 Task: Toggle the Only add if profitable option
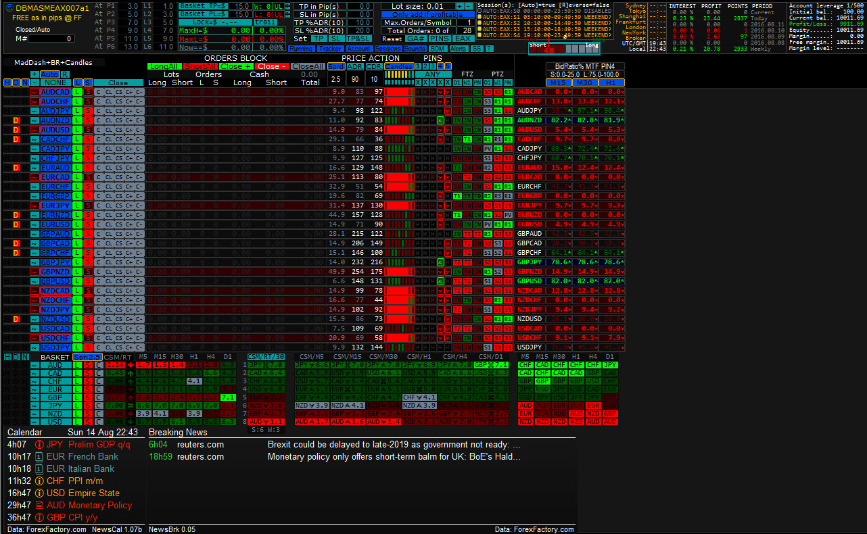click(x=428, y=14)
